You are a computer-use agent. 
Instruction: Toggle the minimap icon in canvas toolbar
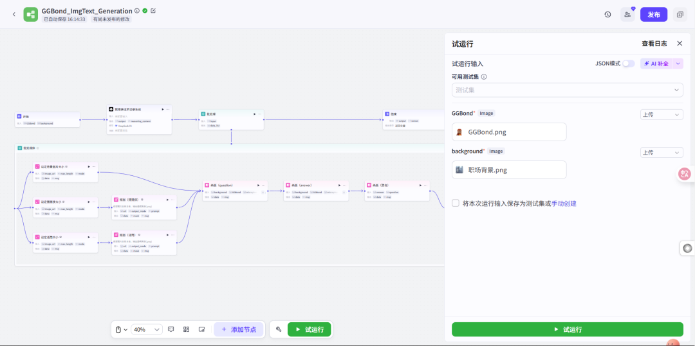[201, 330]
